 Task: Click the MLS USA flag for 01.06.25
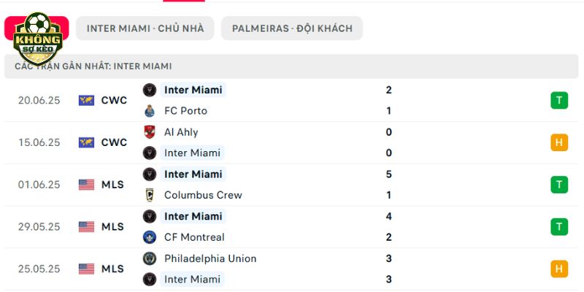pos(86,185)
